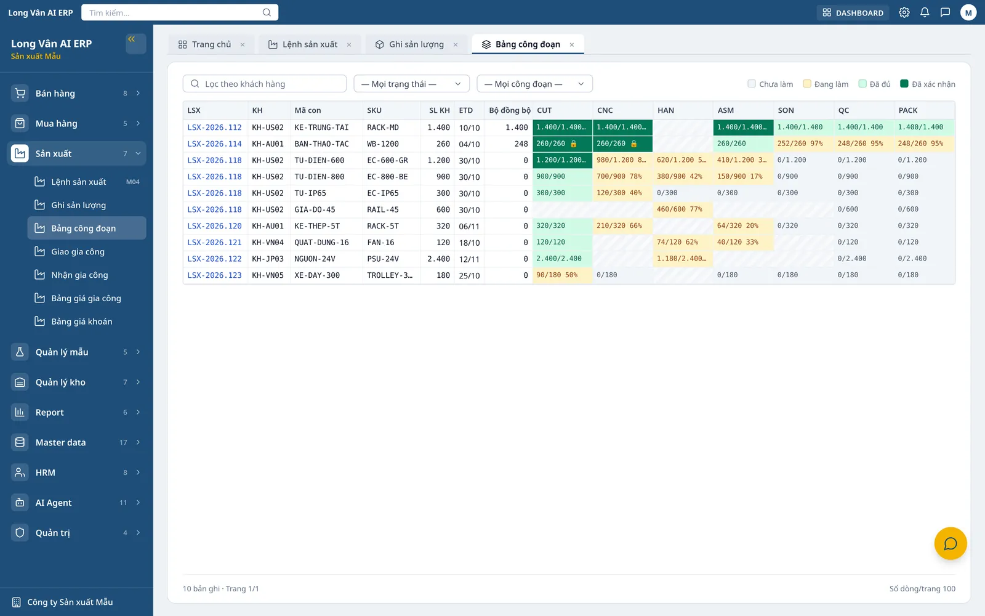985x616 pixels.
Task: Focus the Lọc theo khách hàng filter field
Action: pyautogui.click(x=265, y=84)
